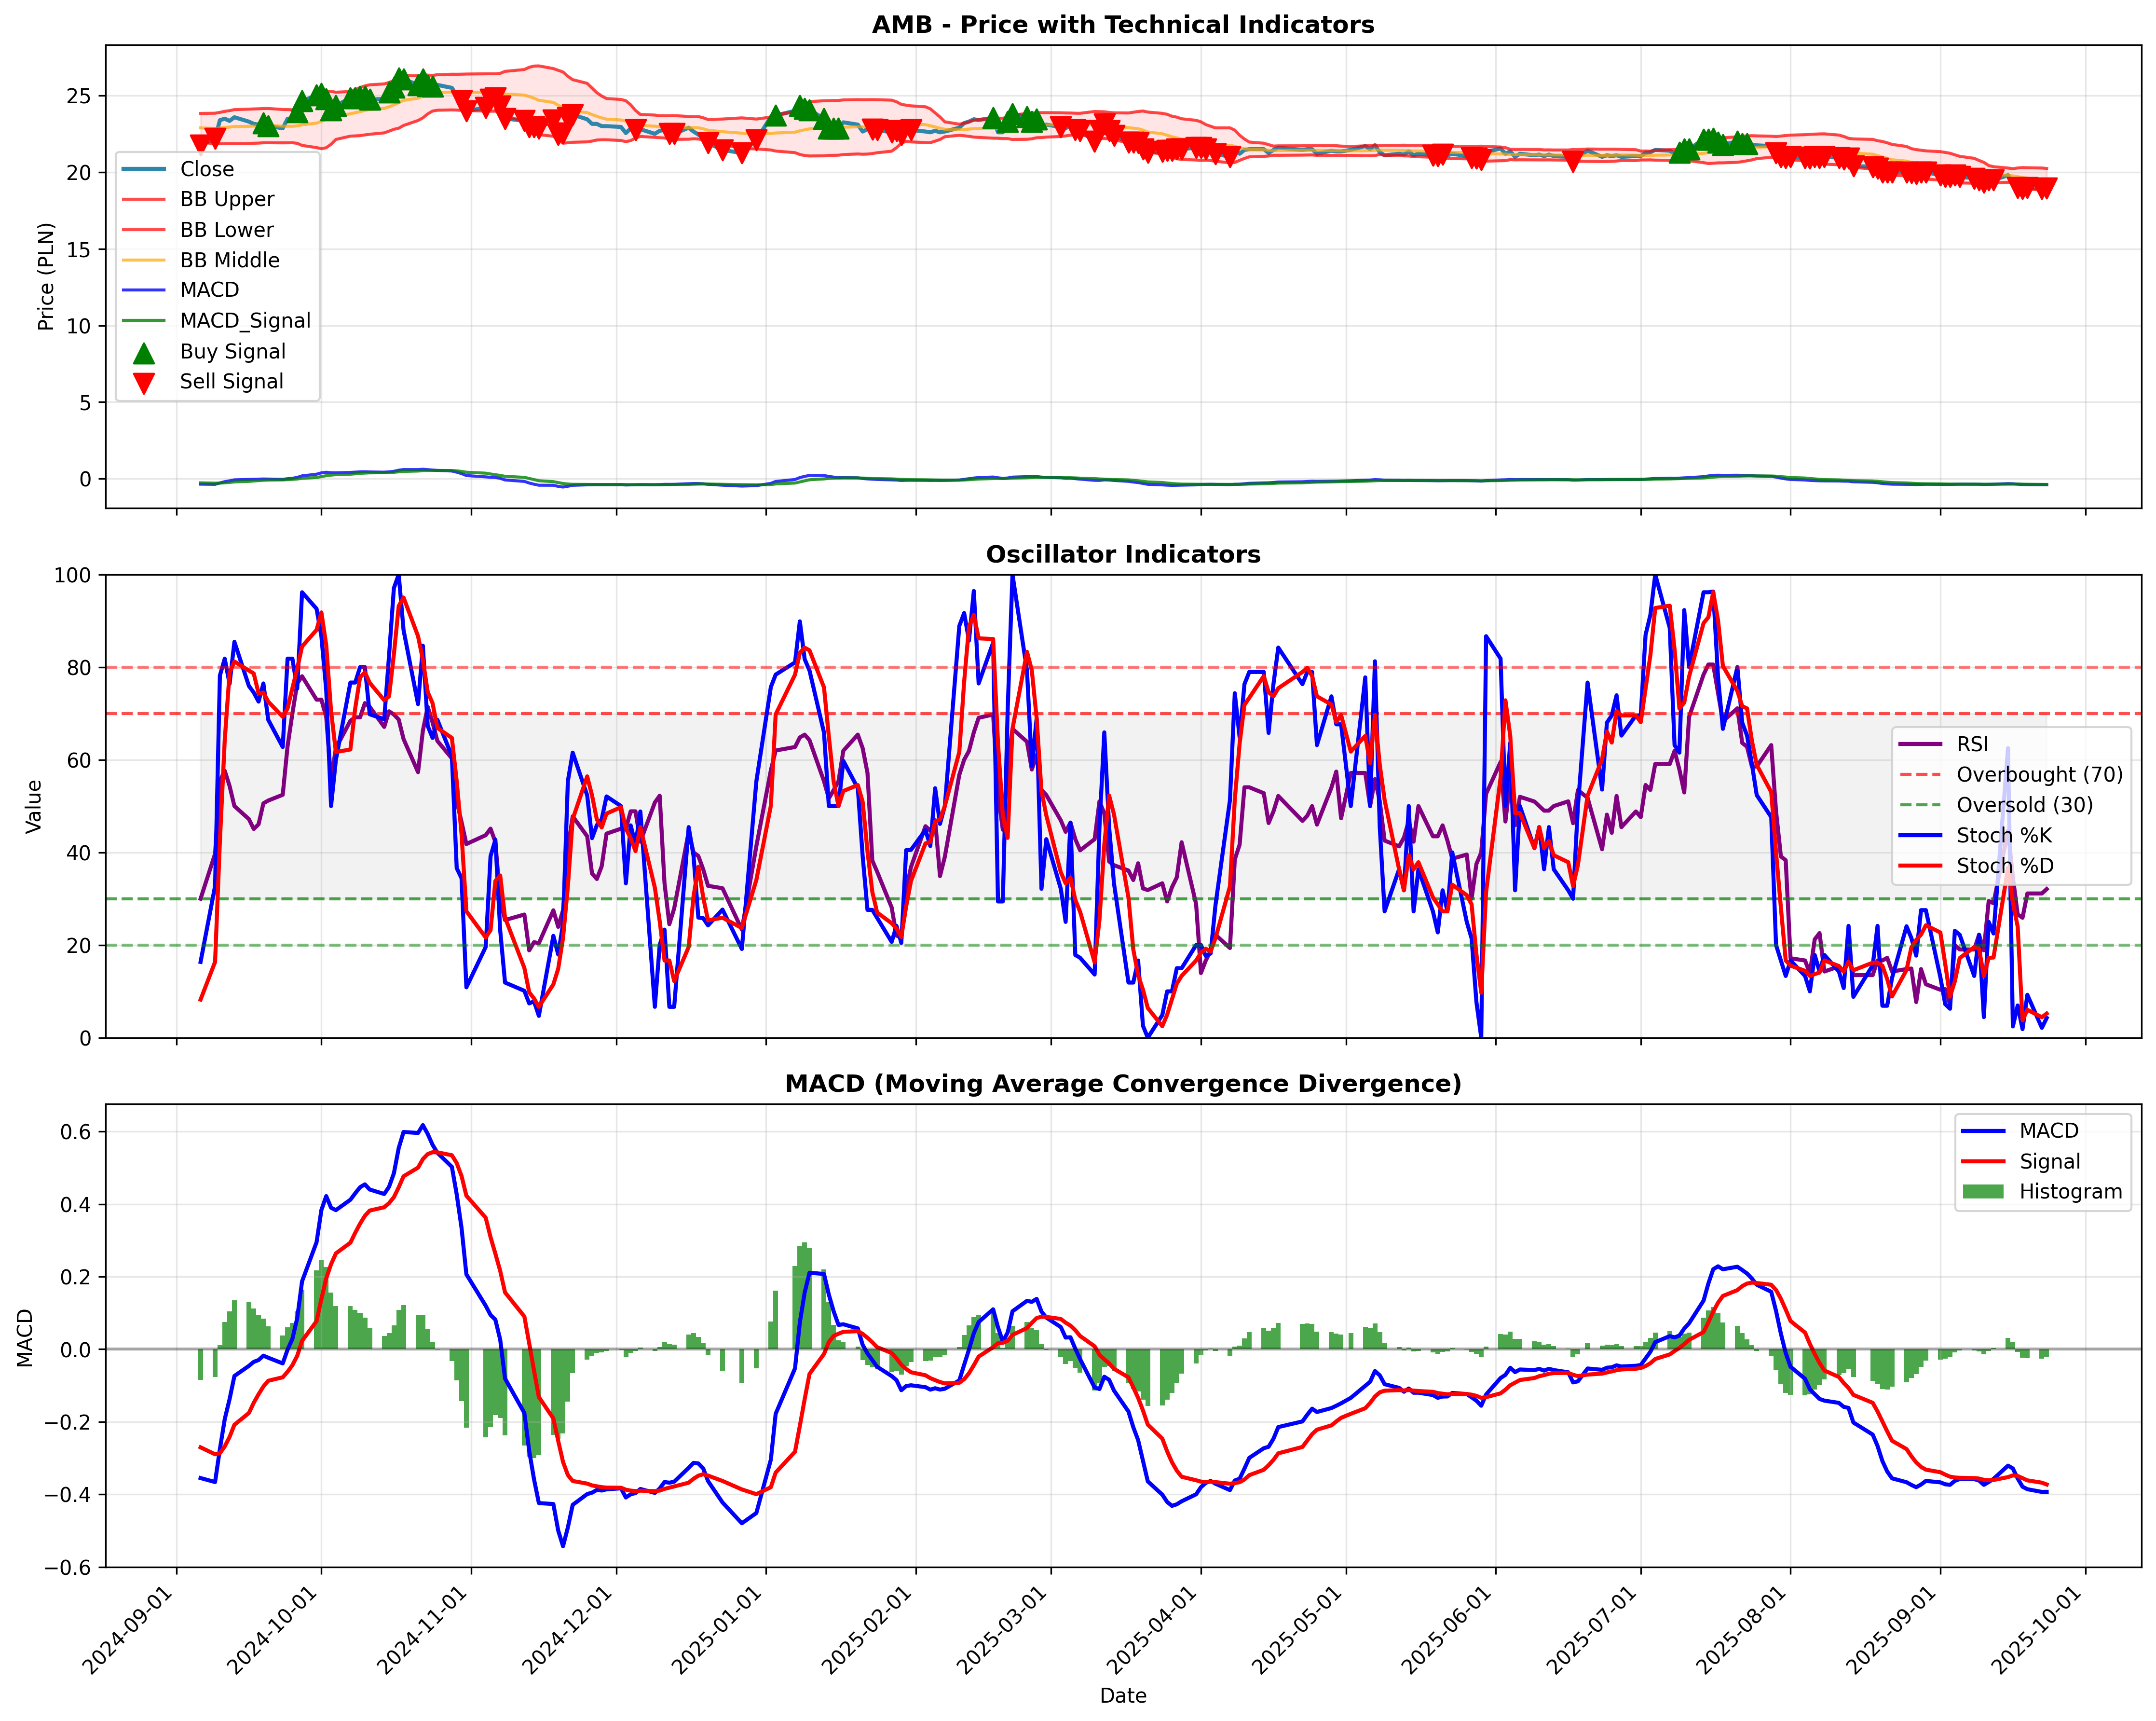Click the '0.0' MACD axis tick
This screenshot has width=2156, height=1721.
tap(76, 1350)
